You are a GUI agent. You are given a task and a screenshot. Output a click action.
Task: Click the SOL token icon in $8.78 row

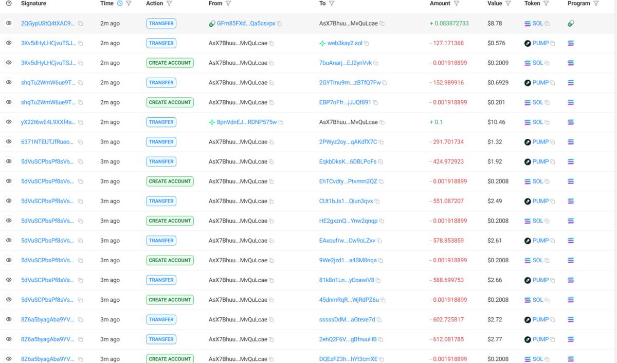point(528,24)
